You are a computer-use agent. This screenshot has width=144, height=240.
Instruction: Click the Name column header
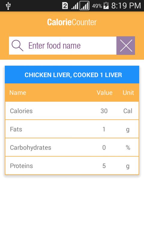point(18,93)
